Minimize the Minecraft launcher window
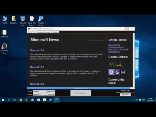This screenshot has width=156, height=117. pos(121,29)
